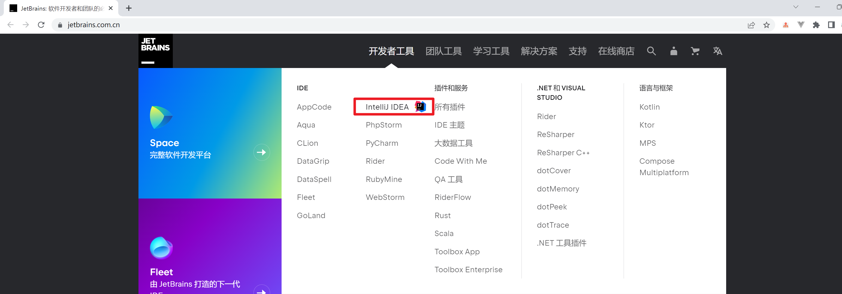Open the Code With Me link
Screen dimensions: 842x294
pos(461,161)
